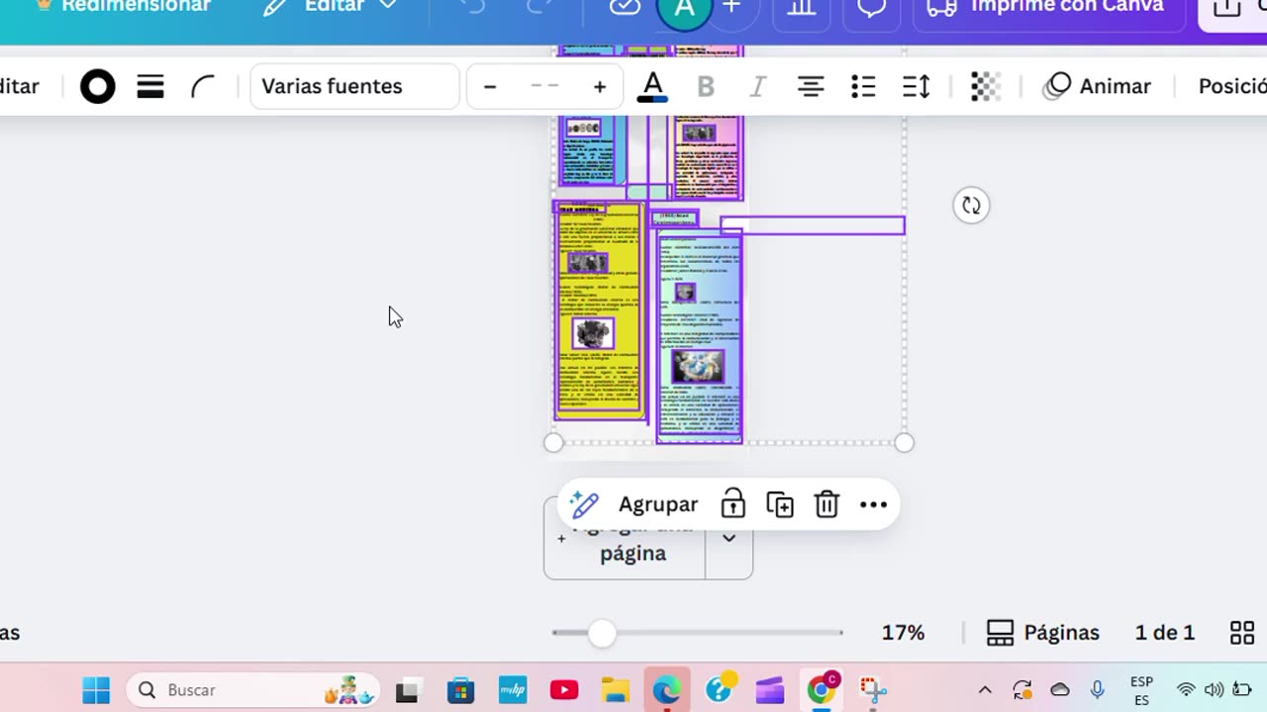Open Microsoft Edge from taskbar
Screen dimensions: 1267x712
click(x=667, y=690)
